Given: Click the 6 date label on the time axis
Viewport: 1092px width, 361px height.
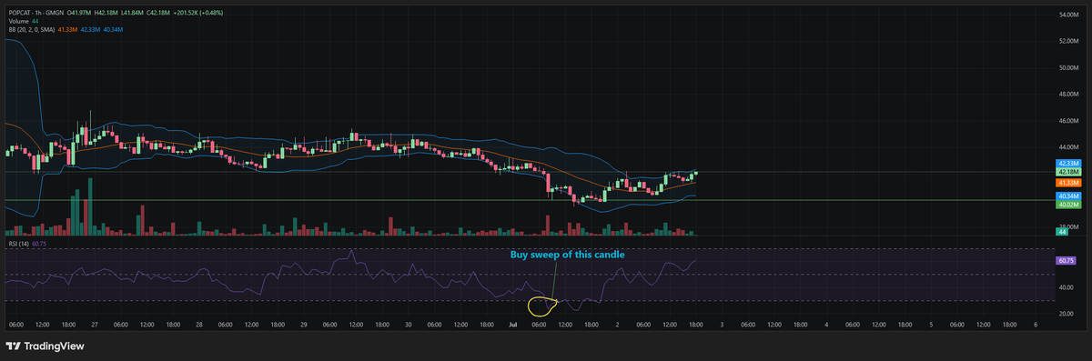Looking at the screenshot, I should (x=1036, y=324).
